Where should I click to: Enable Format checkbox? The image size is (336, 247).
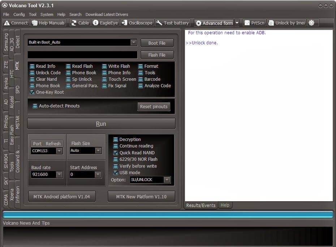tap(141, 66)
